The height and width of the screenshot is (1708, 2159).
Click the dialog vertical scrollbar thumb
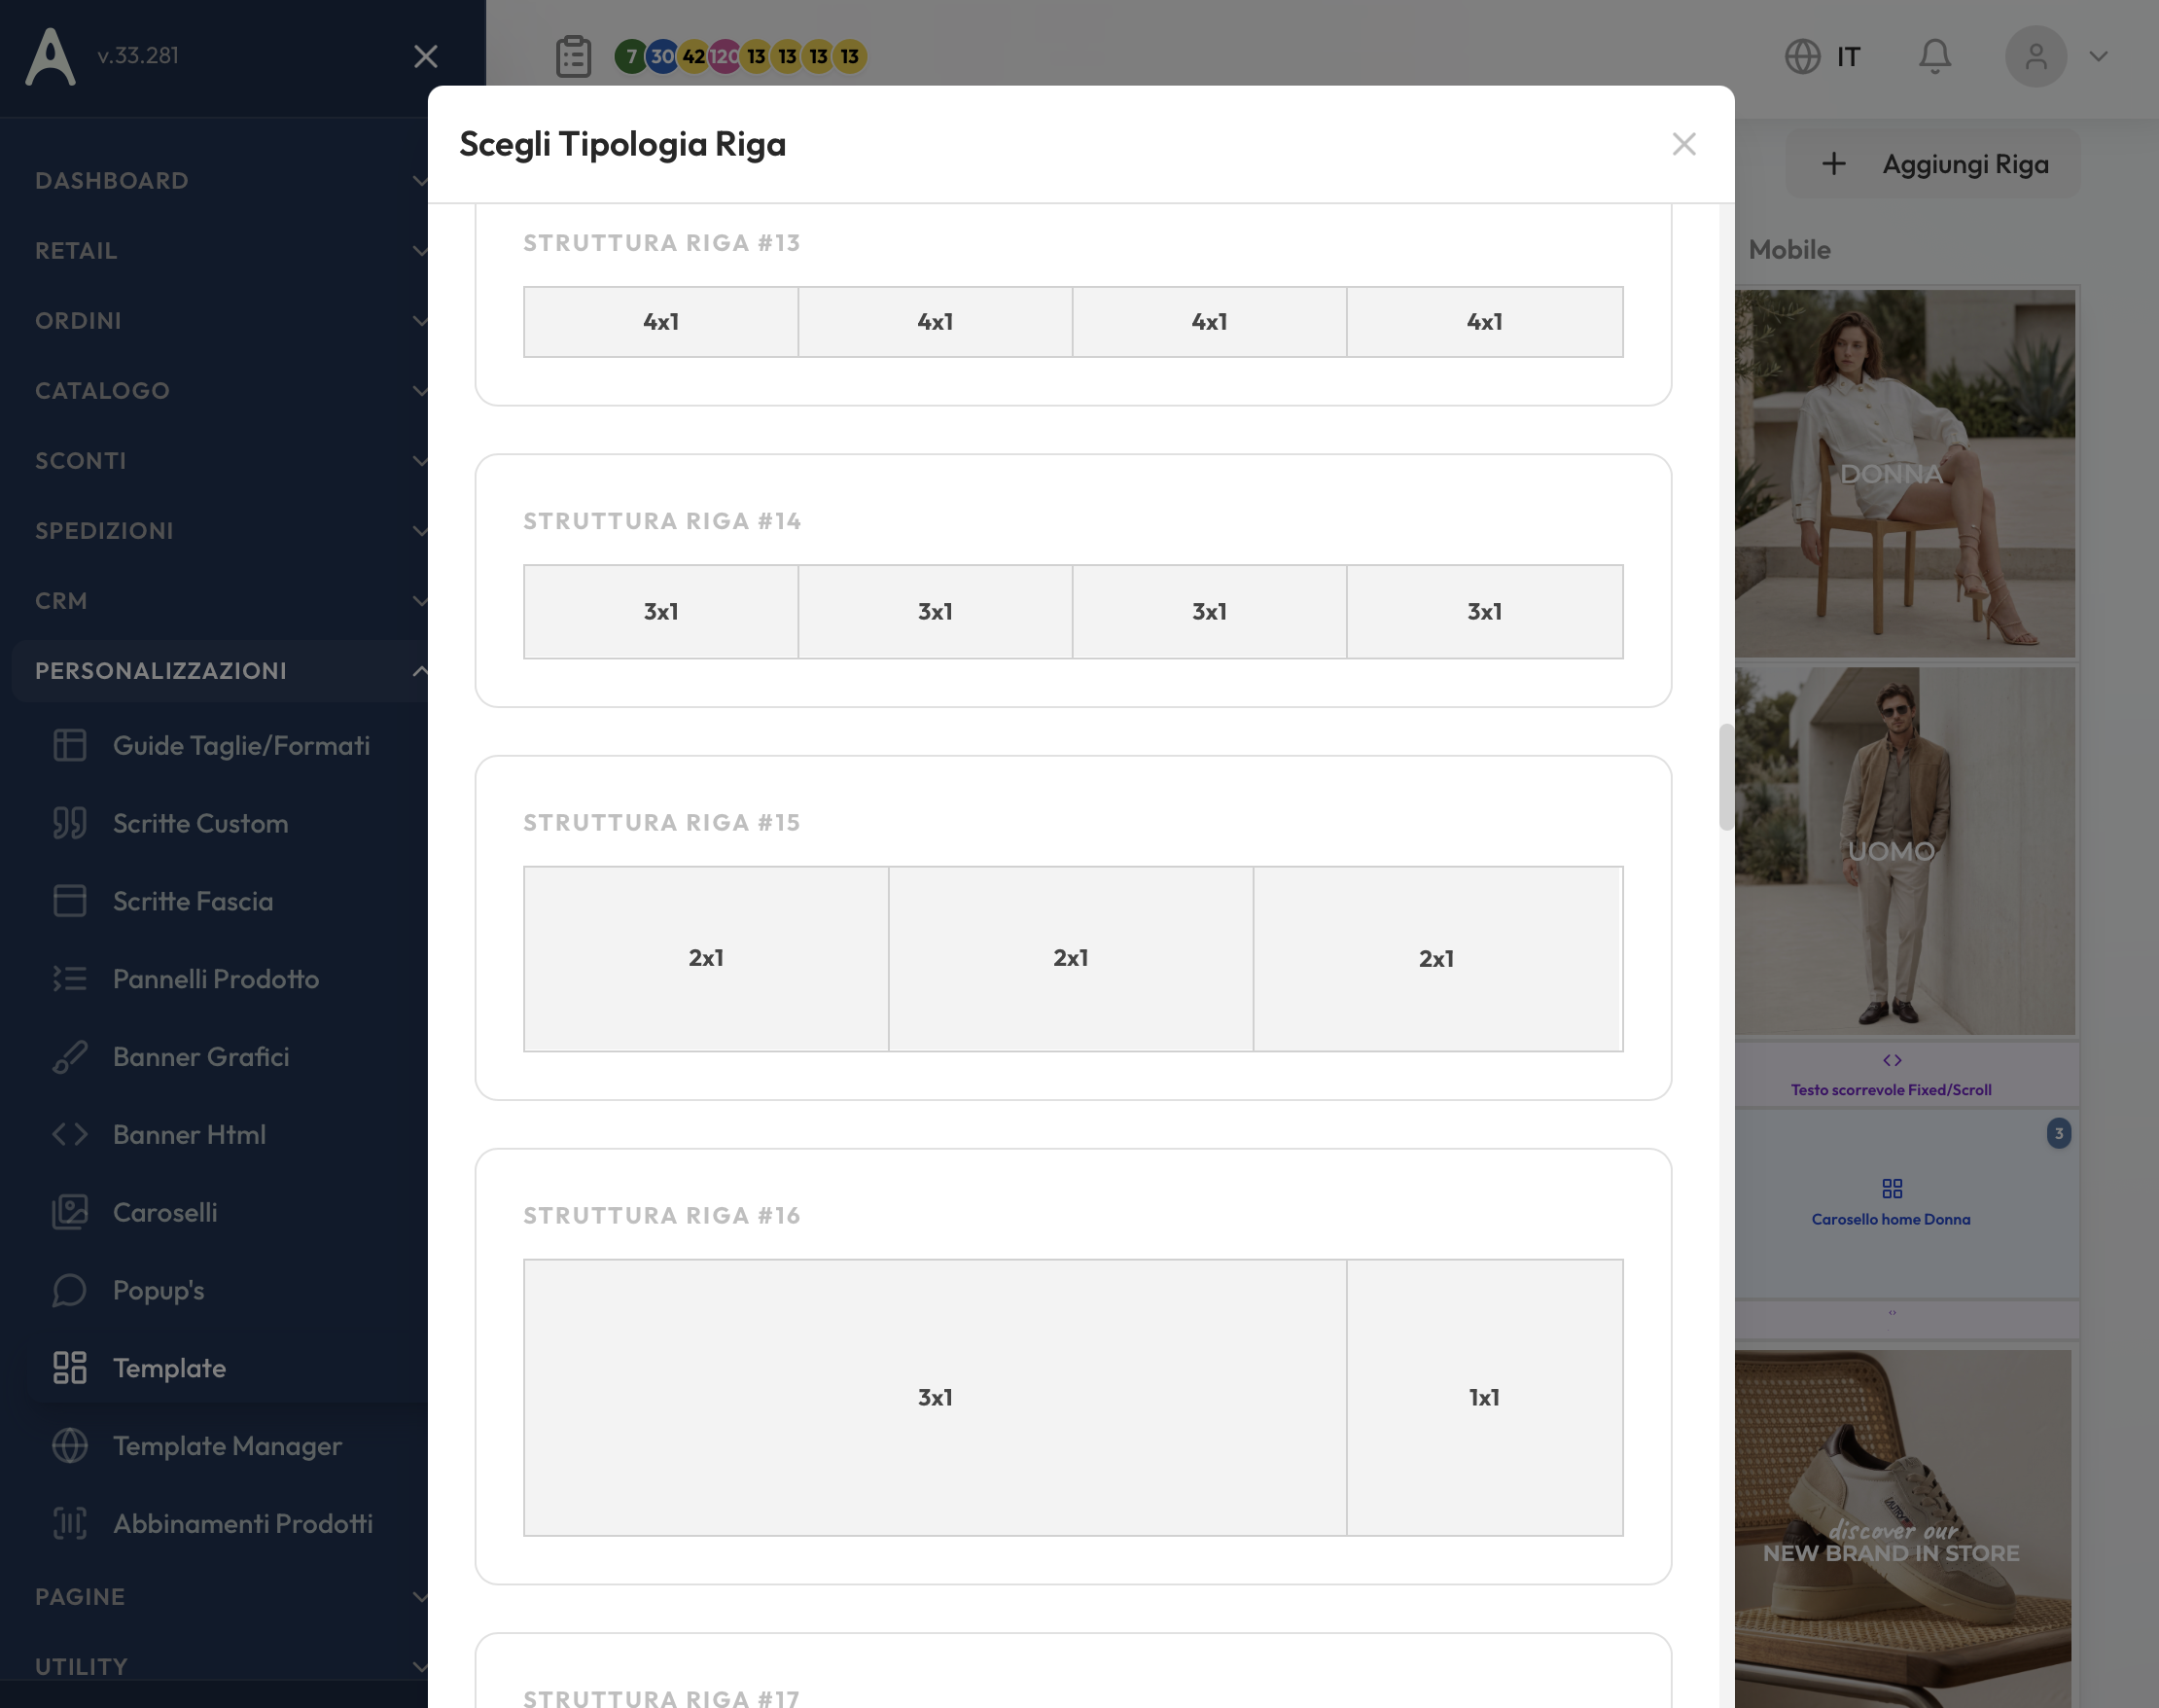click(x=1726, y=777)
